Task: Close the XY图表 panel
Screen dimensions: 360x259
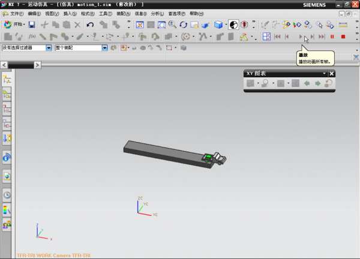Action: pos(332,74)
